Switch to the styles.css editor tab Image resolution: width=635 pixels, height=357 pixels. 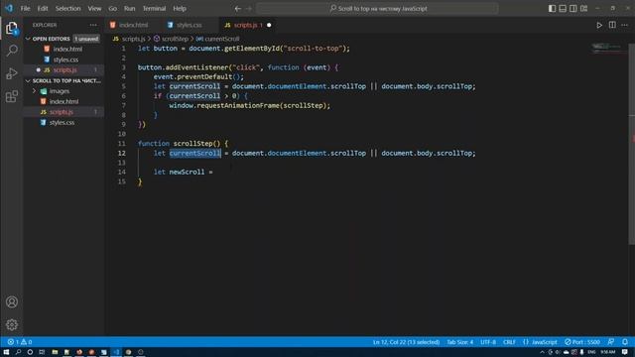[x=190, y=25]
